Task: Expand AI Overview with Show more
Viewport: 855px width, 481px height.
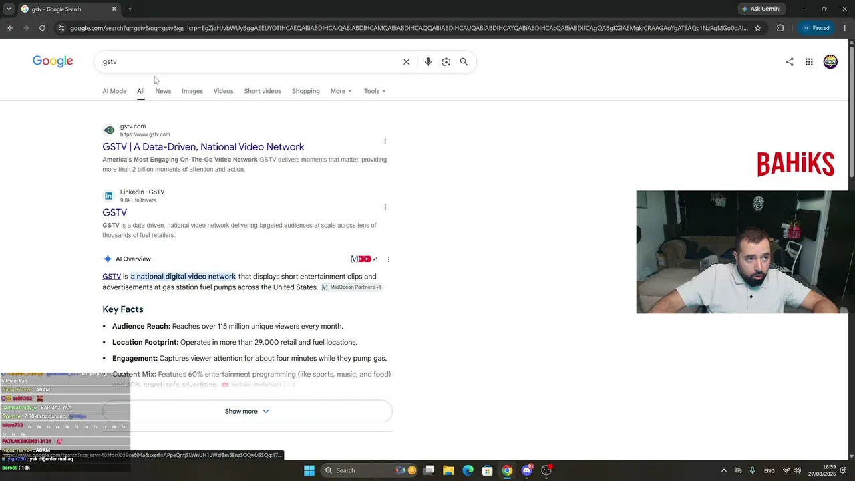Action: (x=247, y=412)
